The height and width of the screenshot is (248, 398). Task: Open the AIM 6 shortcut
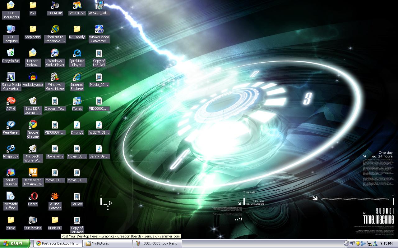11,104
